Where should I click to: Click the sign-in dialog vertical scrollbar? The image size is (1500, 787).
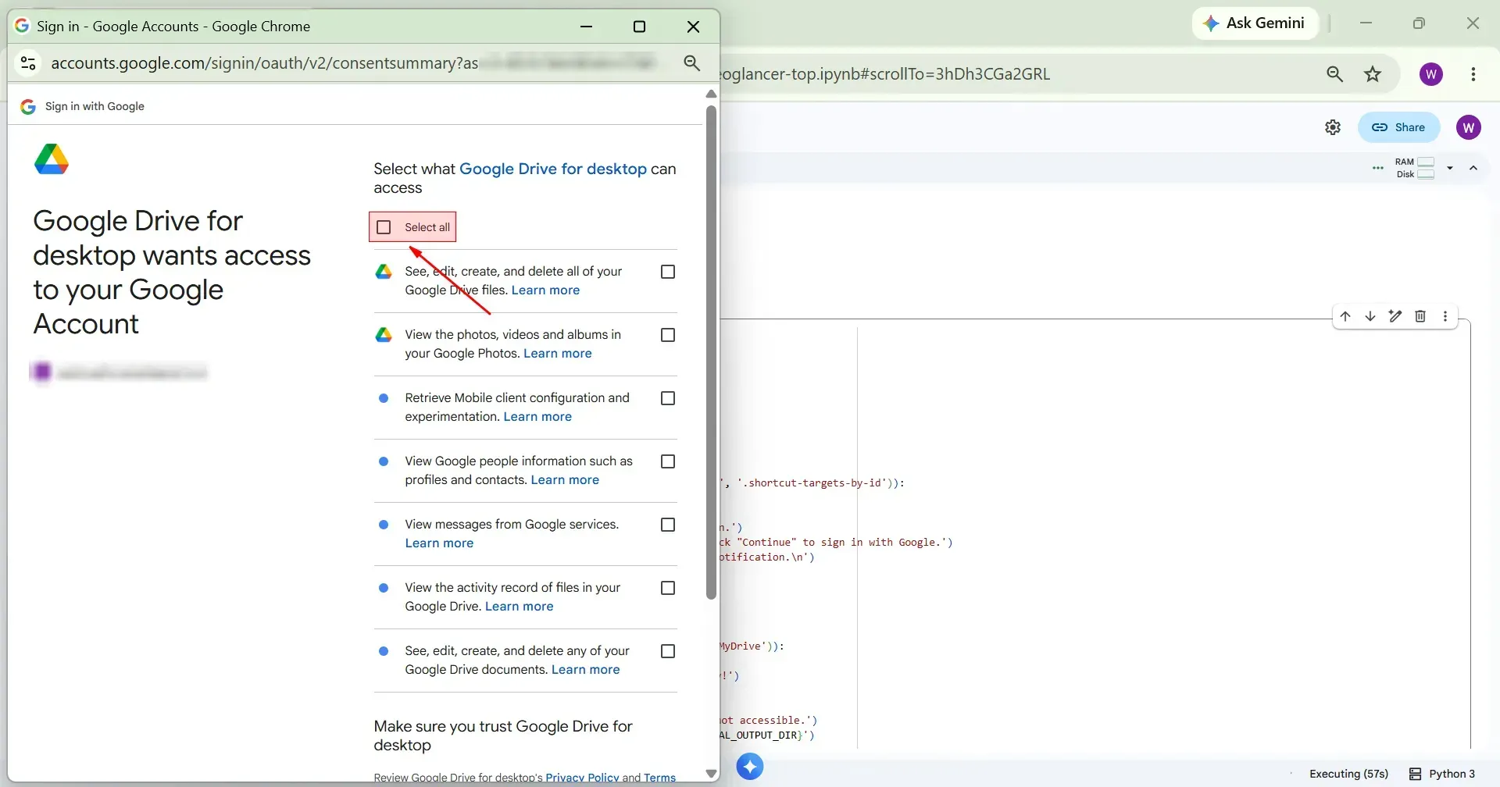[x=711, y=351]
